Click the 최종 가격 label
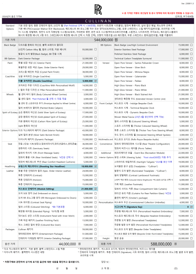 (106, 244)
